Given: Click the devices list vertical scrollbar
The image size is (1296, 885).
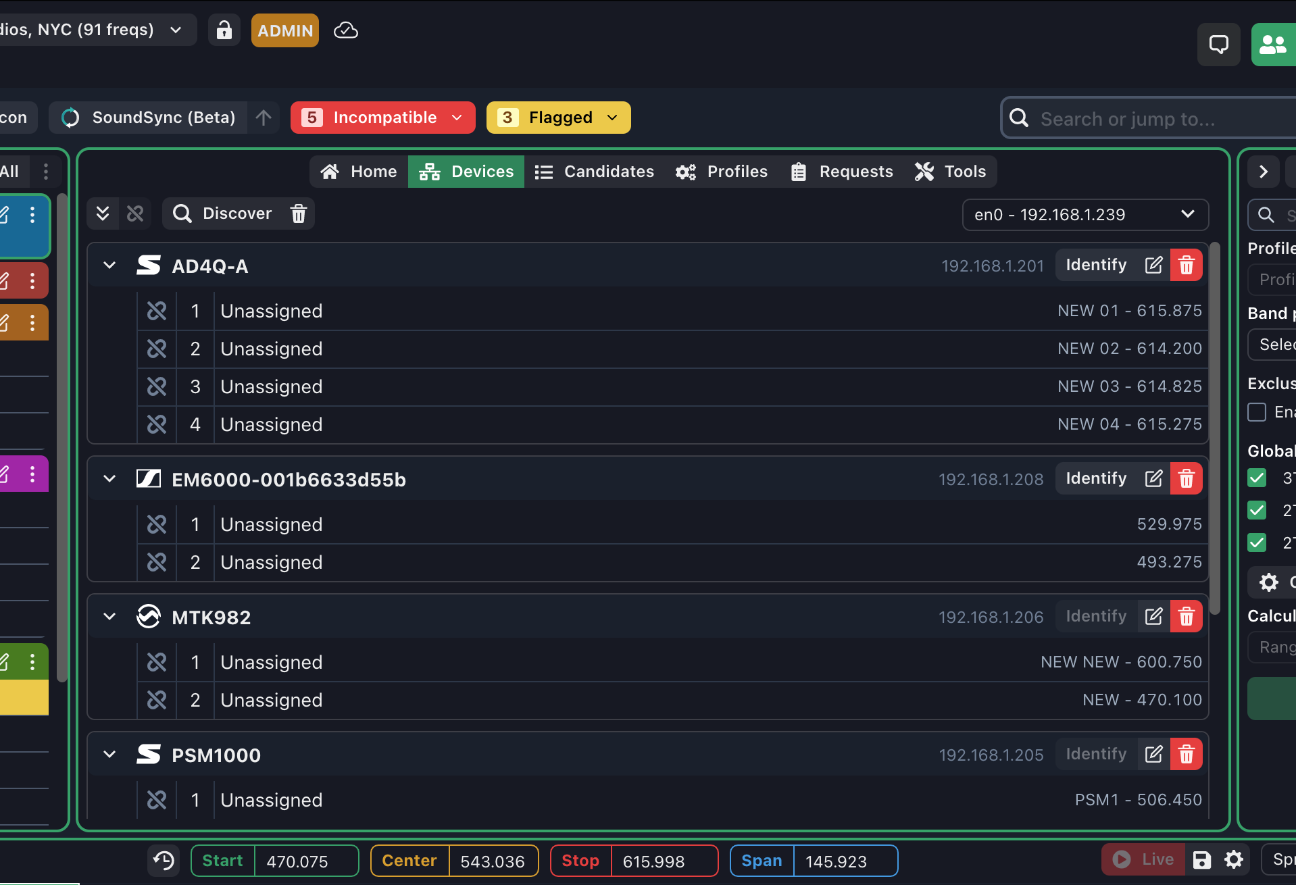Looking at the screenshot, I should [x=1214, y=428].
